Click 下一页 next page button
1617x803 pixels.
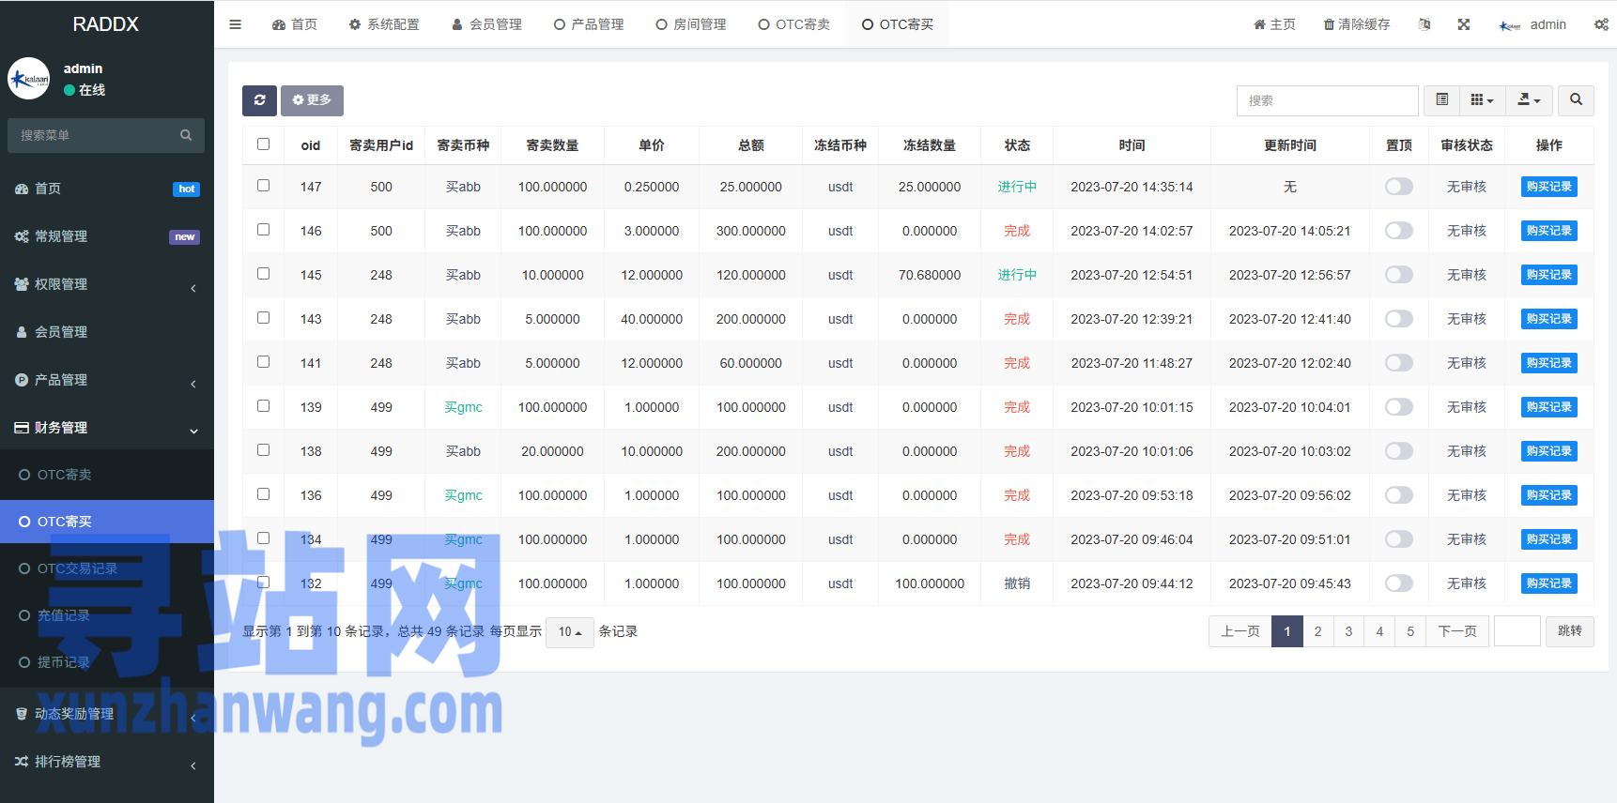click(x=1457, y=631)
